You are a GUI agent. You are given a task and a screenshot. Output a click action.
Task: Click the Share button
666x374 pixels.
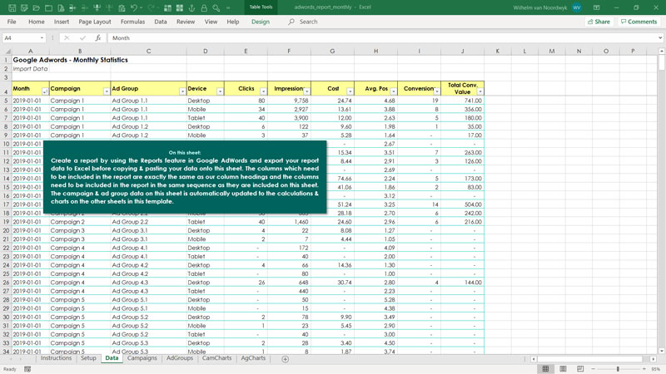pos(599,22)
